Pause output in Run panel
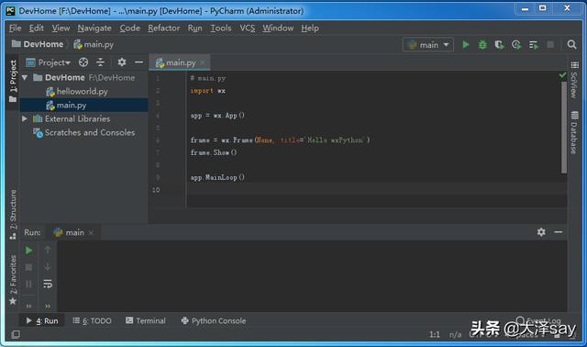587x347 pixels. 28,284
